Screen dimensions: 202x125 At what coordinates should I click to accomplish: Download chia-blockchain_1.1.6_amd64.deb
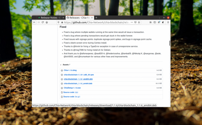tap(78, 79)
